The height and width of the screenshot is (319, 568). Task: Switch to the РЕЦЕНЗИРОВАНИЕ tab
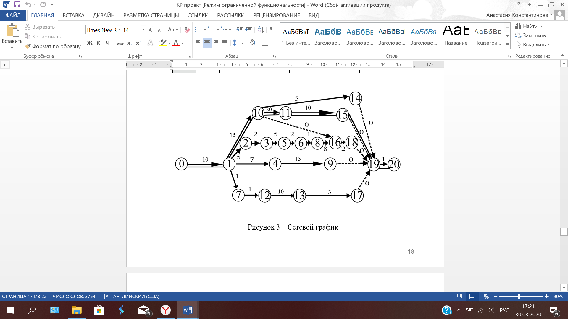tap(276, 15)
